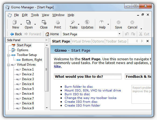The height and width of the screenshot is (120, 157).
Task: Click the Burn ISO to disc link
Action: tap(77, 94)
